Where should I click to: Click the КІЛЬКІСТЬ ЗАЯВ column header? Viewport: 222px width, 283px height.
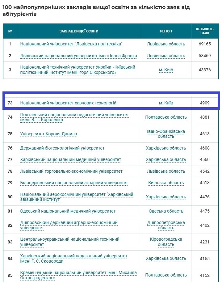click(x=205, y=31)
